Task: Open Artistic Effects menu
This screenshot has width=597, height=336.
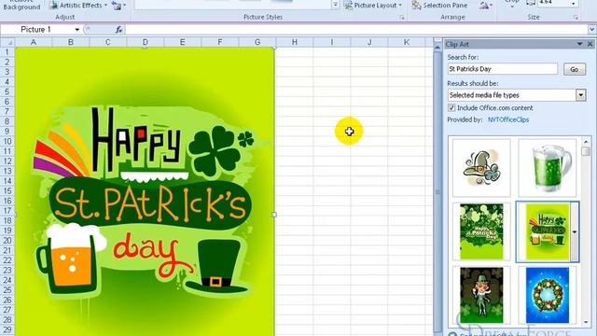Action: [x=79, y=6]
